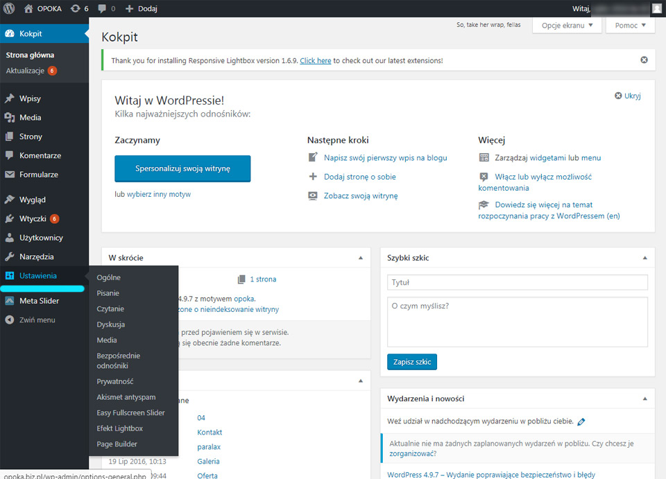The image size is (666, 479).
Task: Click the Wtyczki plugin icon
Action: (x=9, y=218)
